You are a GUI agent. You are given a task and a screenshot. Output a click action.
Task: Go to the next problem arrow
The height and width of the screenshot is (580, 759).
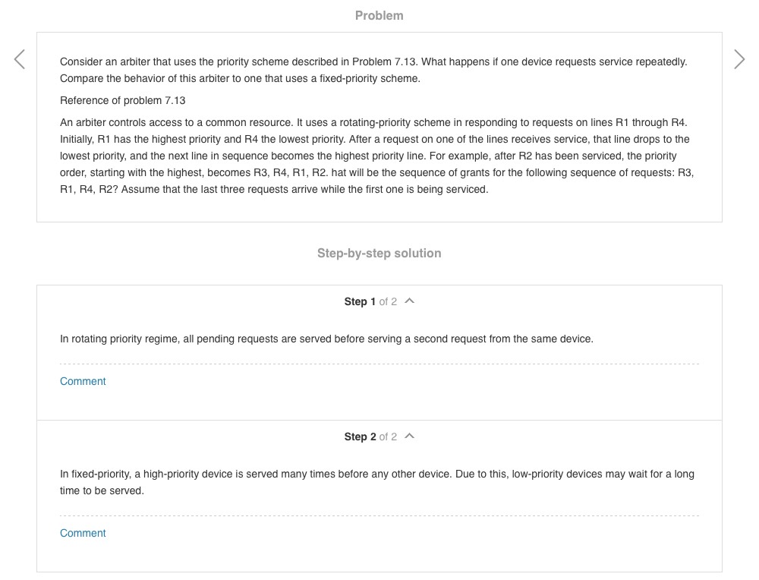point(739,59)
